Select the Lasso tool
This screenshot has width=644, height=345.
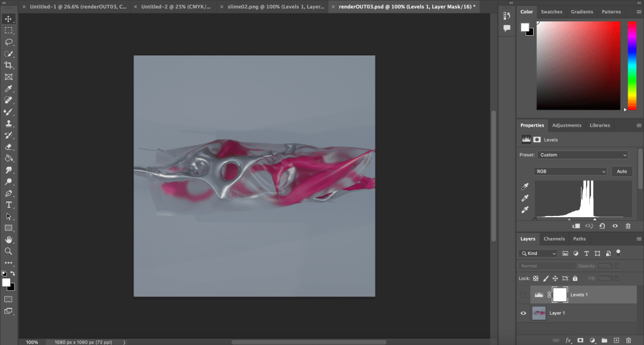pos(9,42)
